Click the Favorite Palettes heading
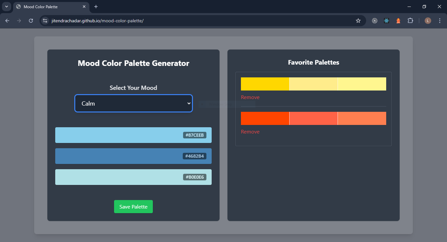Viewport: 447px width, 242px height. click(314, 62)
